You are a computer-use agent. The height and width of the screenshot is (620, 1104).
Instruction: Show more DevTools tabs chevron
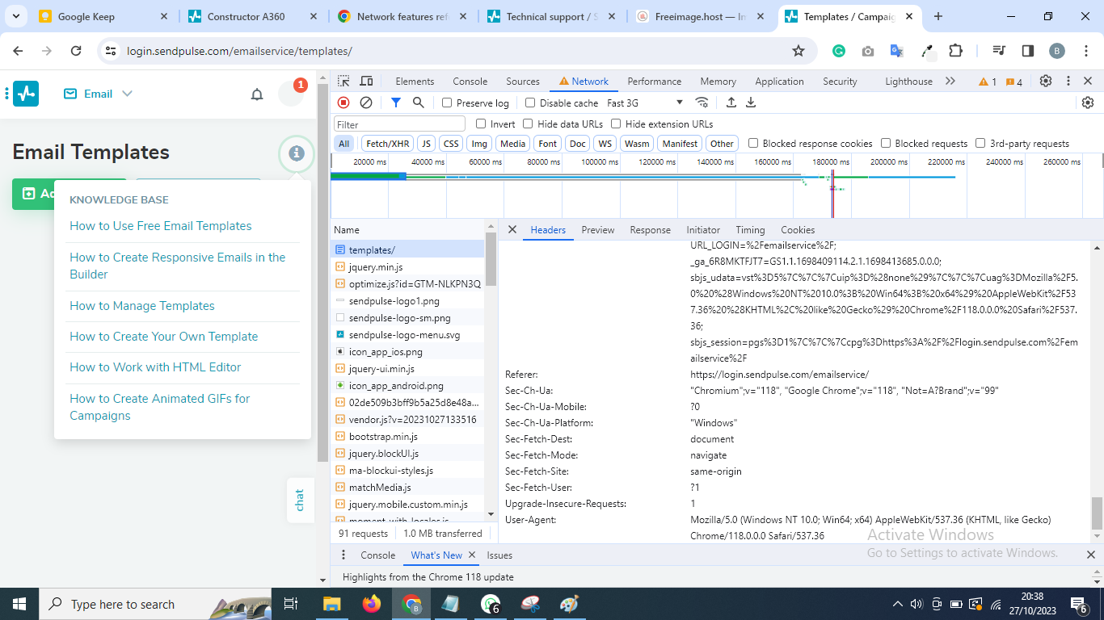[950, 81]
